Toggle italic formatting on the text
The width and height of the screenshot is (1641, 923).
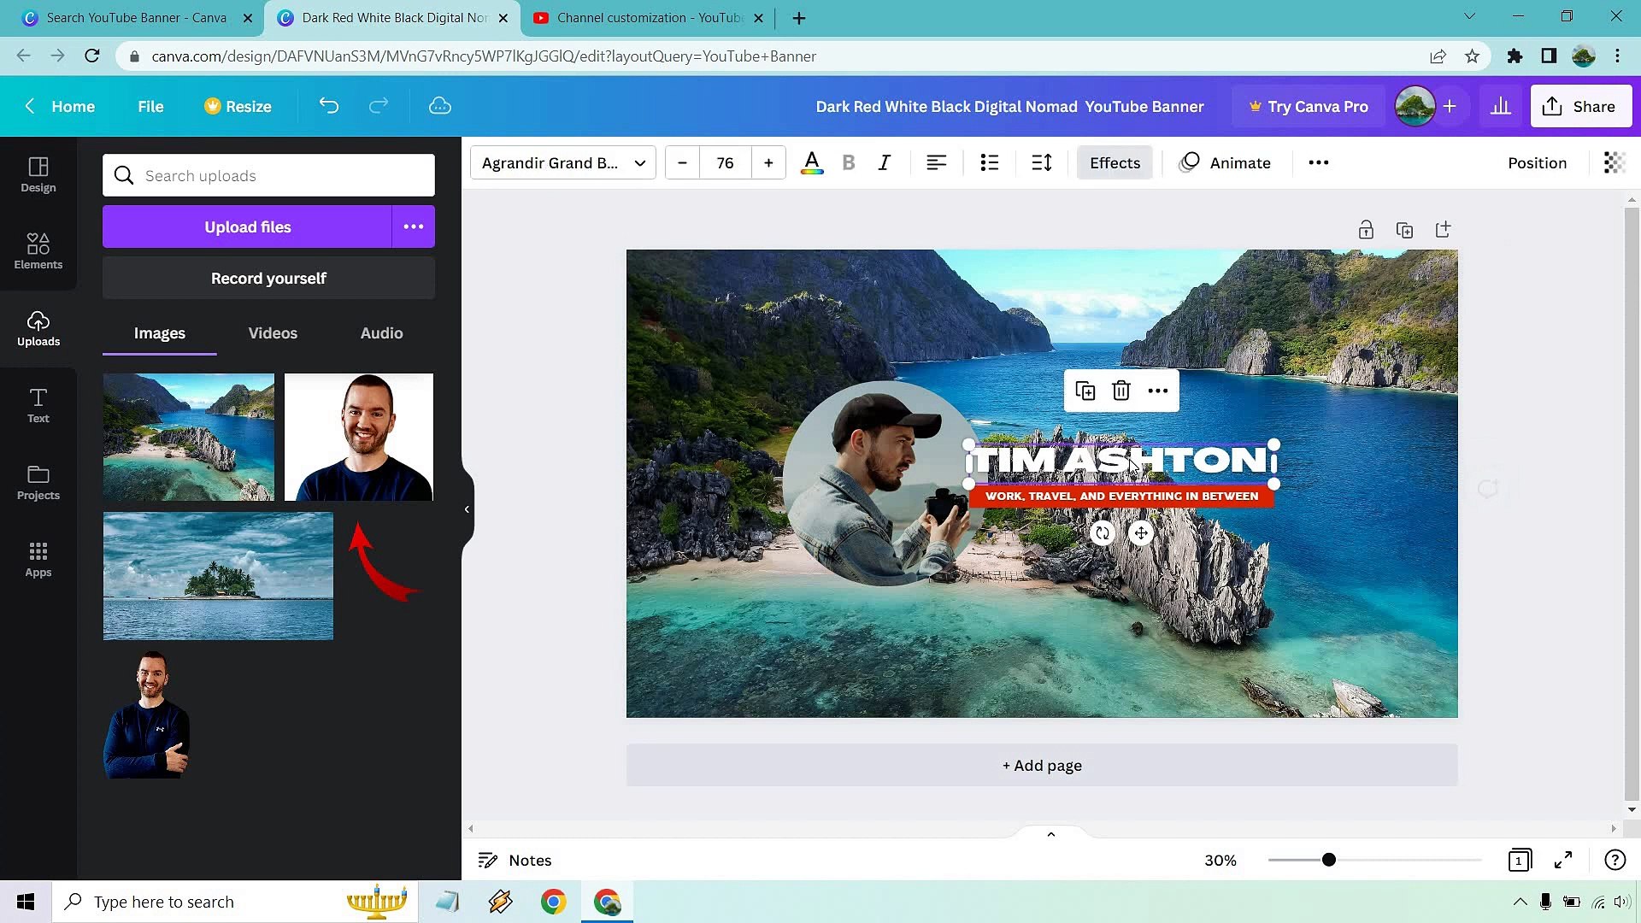point(884,162)
